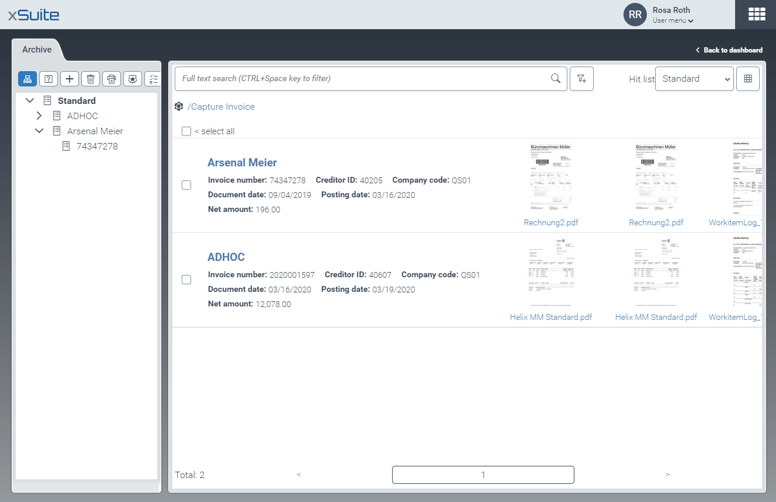Tick the 'select all' checkbox
This screenshot has width=776, height=502.
[186, 131]
